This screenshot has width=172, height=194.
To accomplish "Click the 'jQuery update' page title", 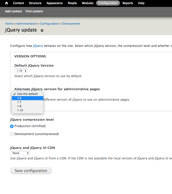I will [21, 30].
